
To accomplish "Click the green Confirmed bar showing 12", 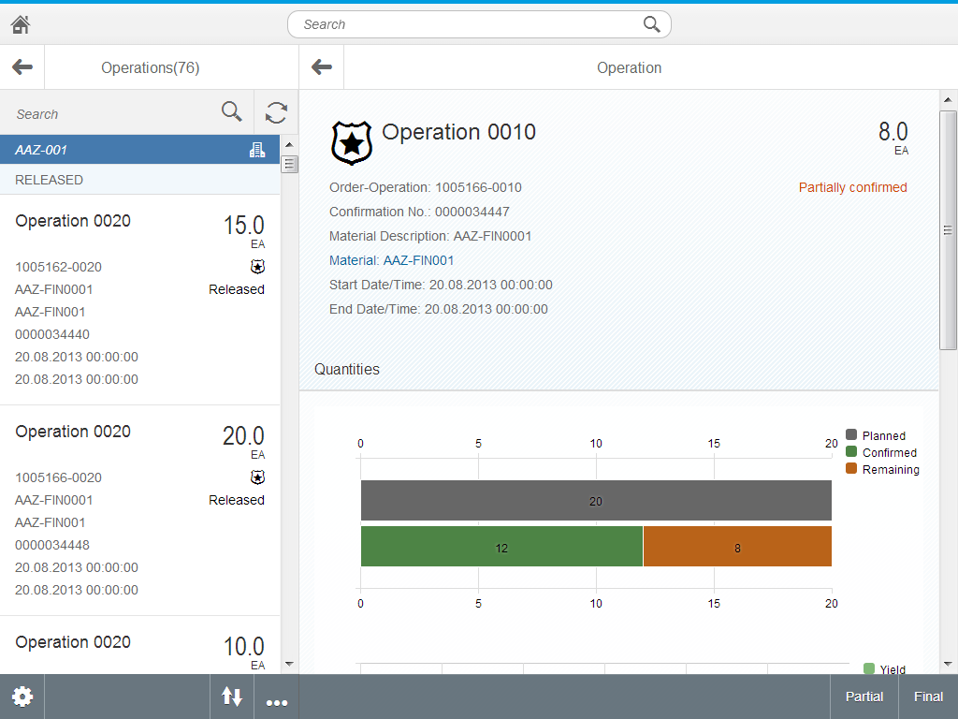I will pyautogui.click(x=501, y=547).
